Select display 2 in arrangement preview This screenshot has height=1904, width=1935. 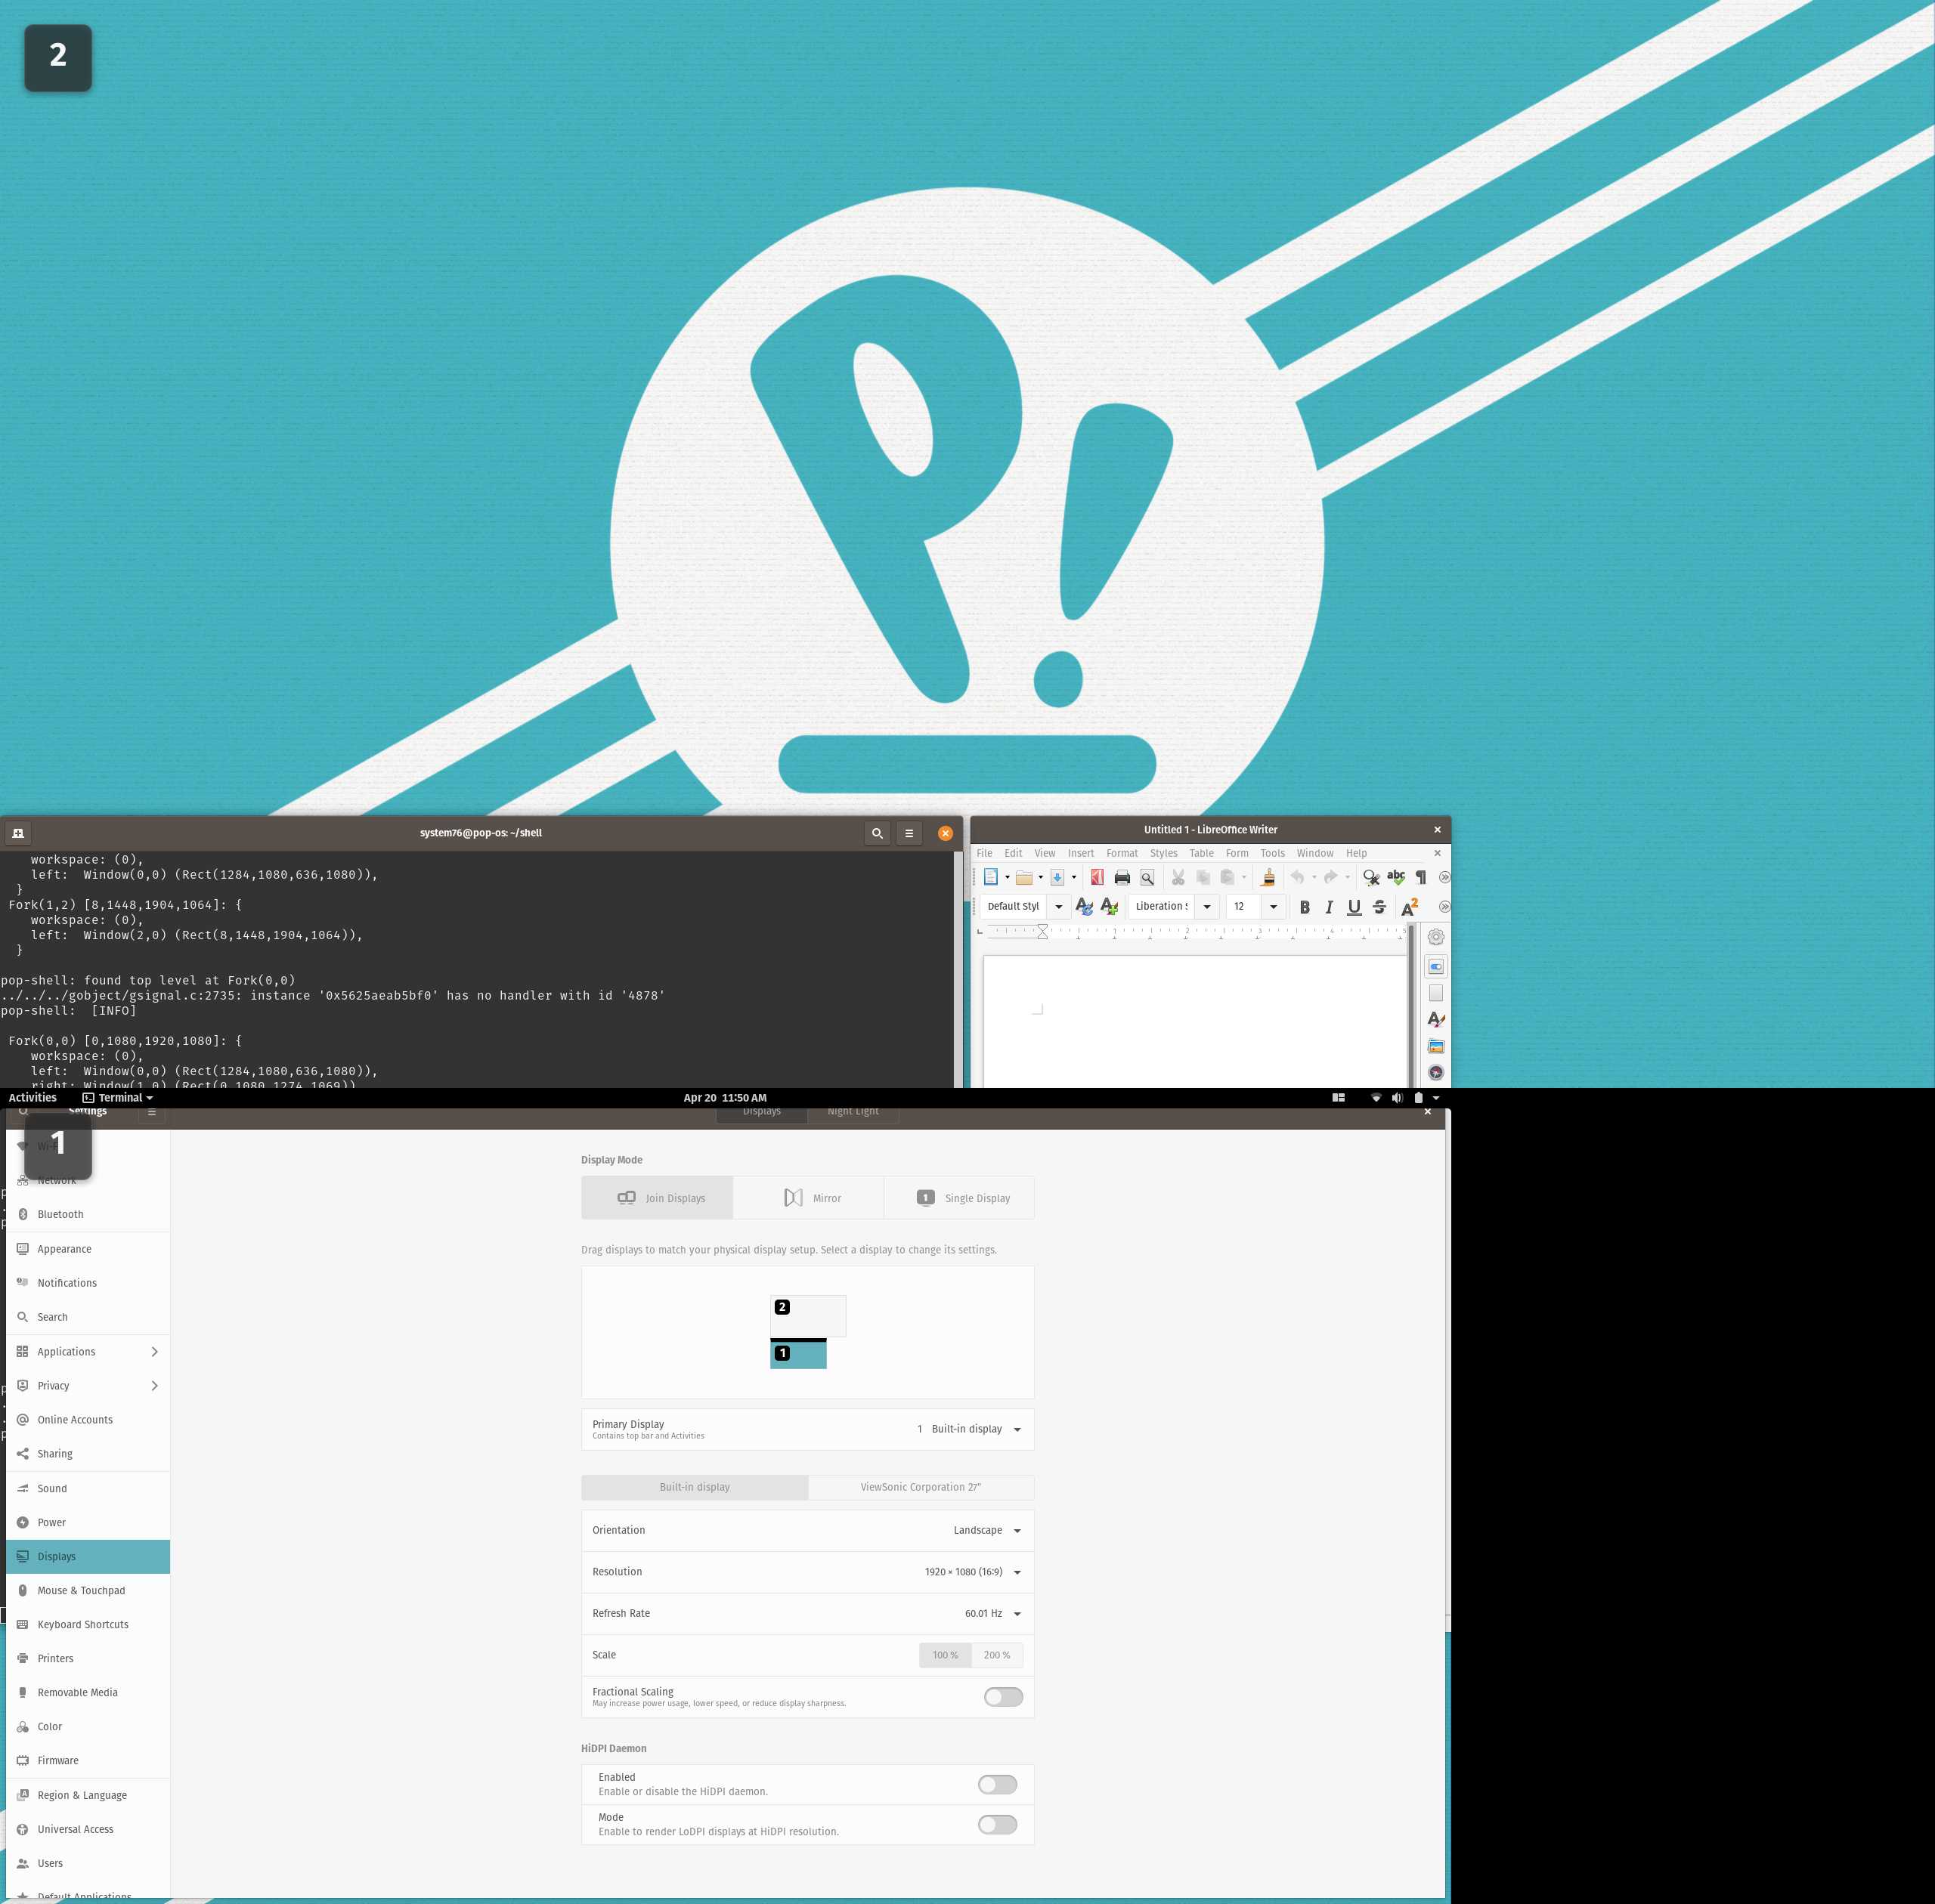(x=807, y=1316)
